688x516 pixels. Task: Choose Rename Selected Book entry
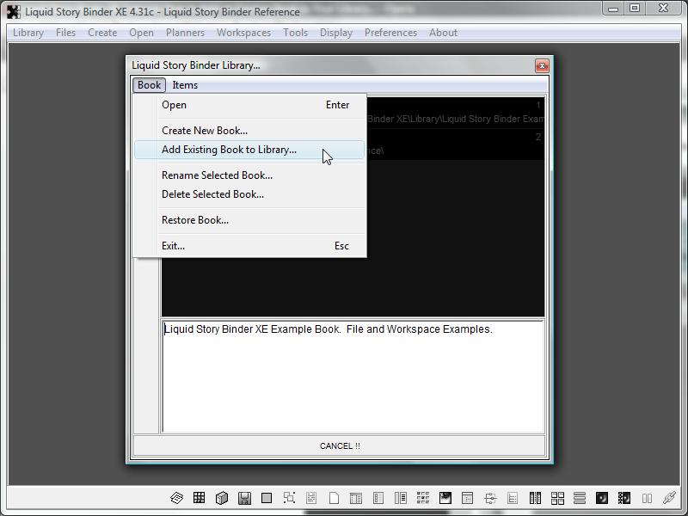point(217,175)
